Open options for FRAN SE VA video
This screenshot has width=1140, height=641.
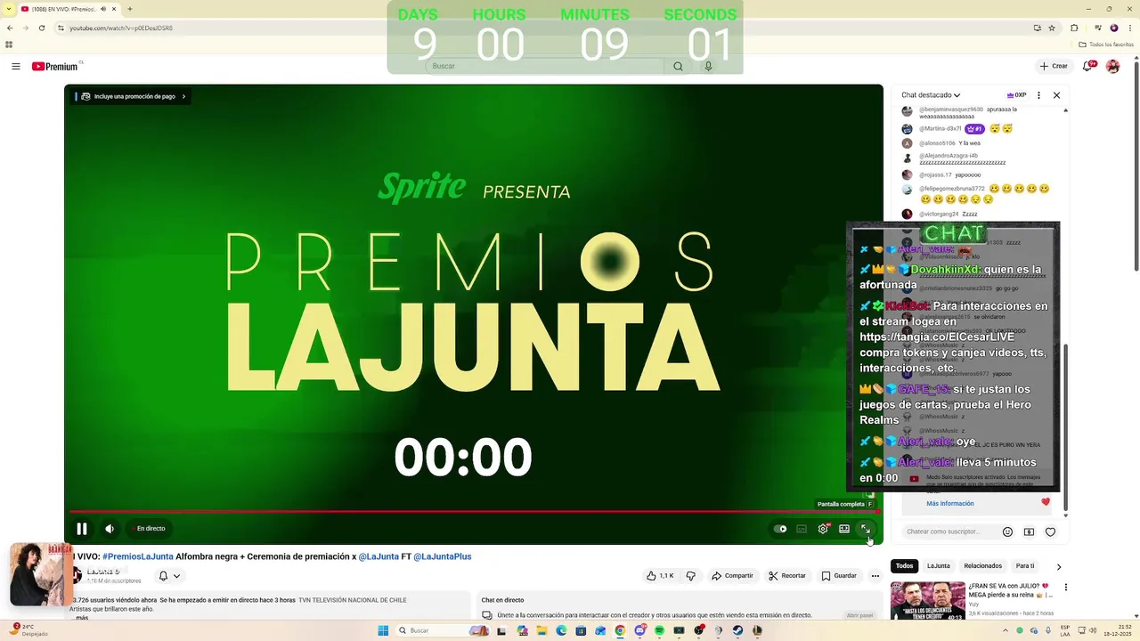pyautogui.click(x=1066, y=588)
